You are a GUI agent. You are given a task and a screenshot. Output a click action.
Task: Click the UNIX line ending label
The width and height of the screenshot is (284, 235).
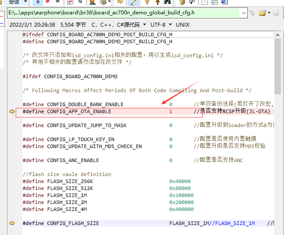coord(182,24)
